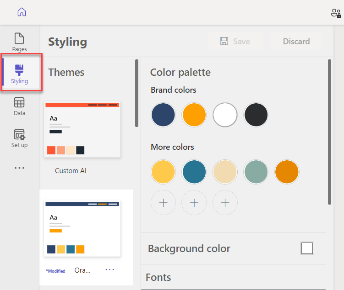Open the Data workspace

[19, 106]
